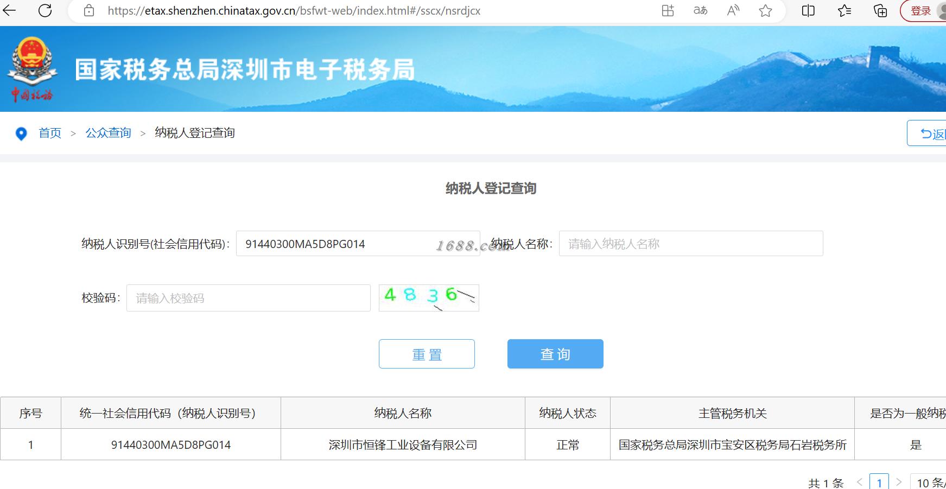This screenshot has width=946, height=489.
Task: Open the 10 条/页 page size dropdown
Action: pyautogui.click(x=929, y=482)
